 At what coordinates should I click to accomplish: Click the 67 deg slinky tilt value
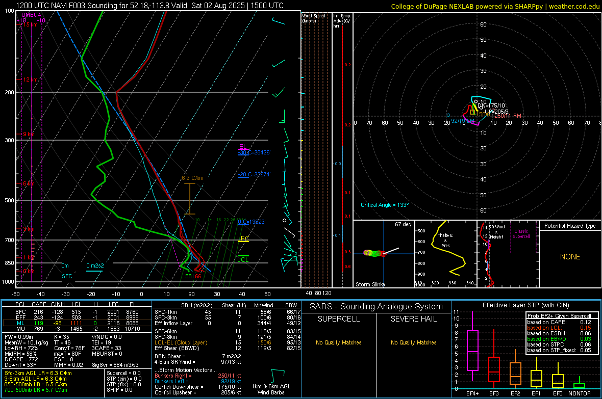(x=403, y=224)
